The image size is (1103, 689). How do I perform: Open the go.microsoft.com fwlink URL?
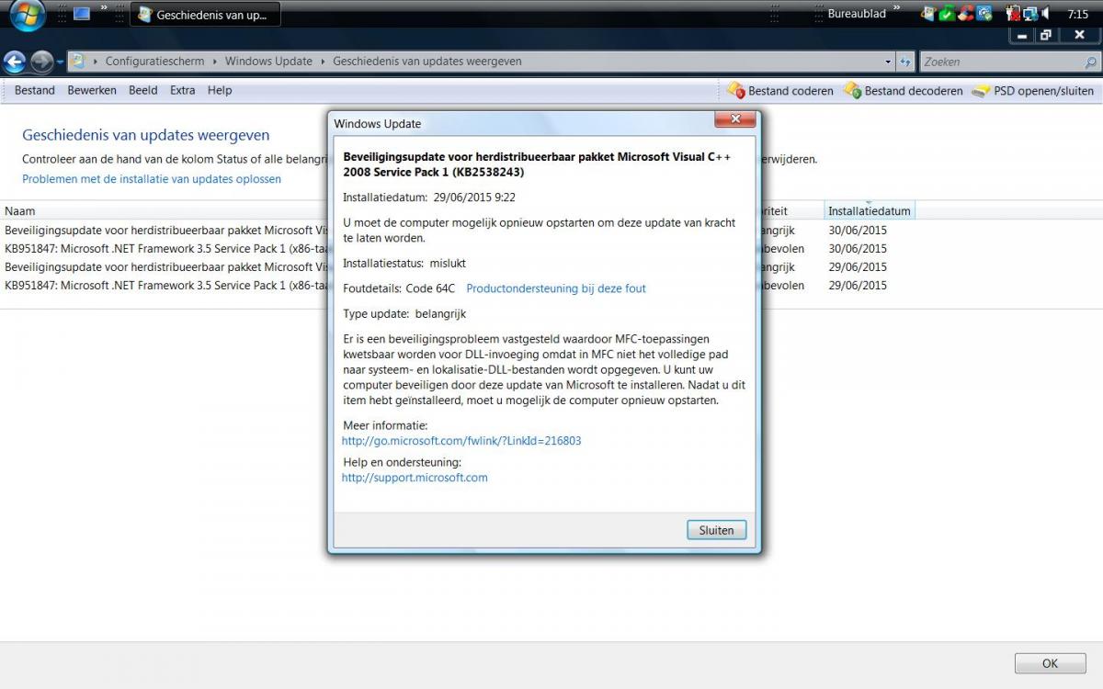point(461,441)
